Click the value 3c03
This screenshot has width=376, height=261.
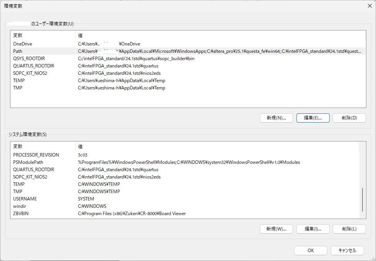coord(83,155)
